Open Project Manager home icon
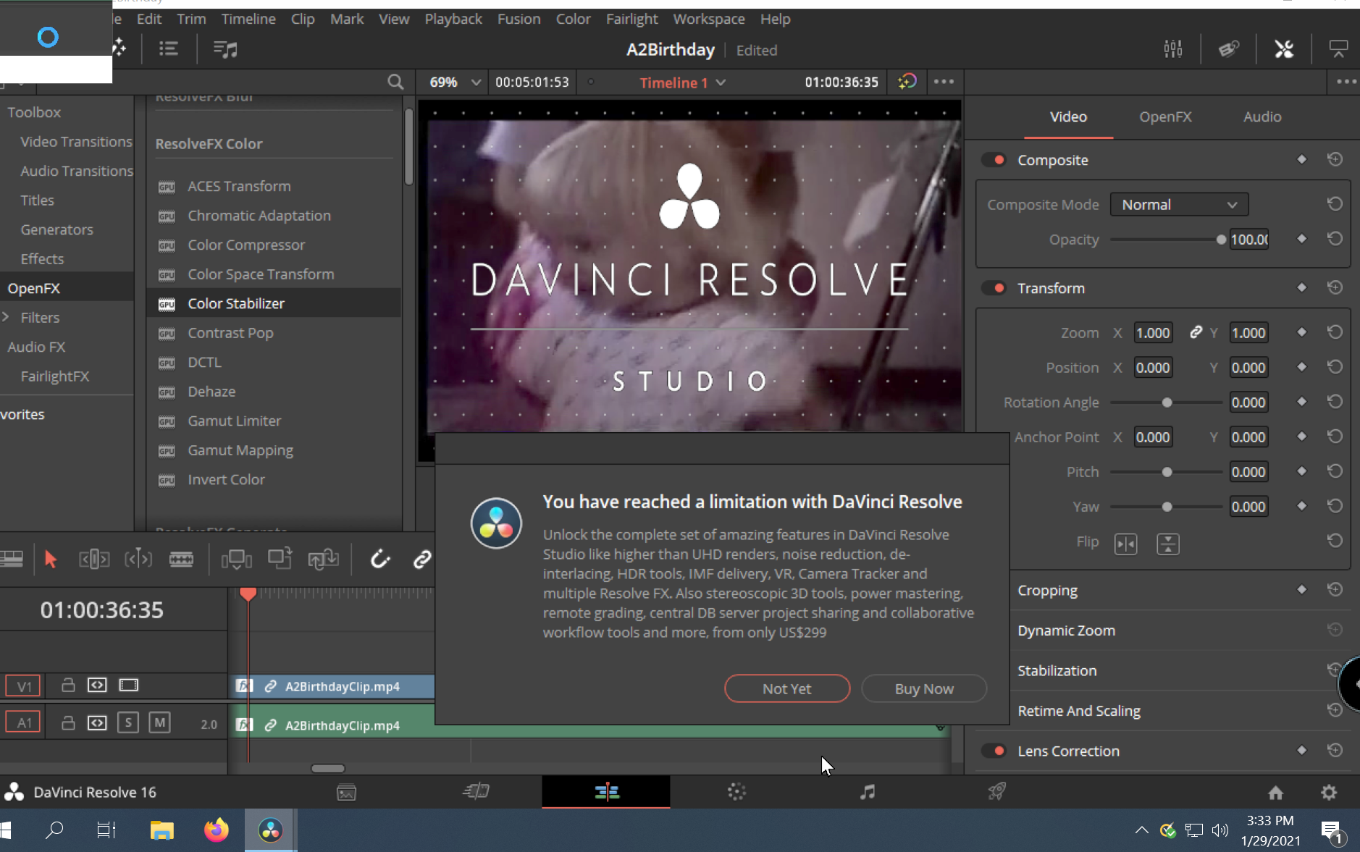 (1276, 793)
